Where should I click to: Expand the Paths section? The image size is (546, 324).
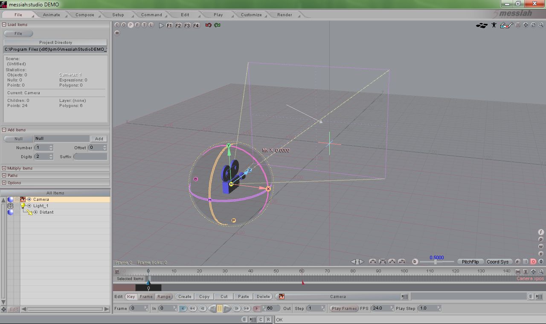(4, 176)
